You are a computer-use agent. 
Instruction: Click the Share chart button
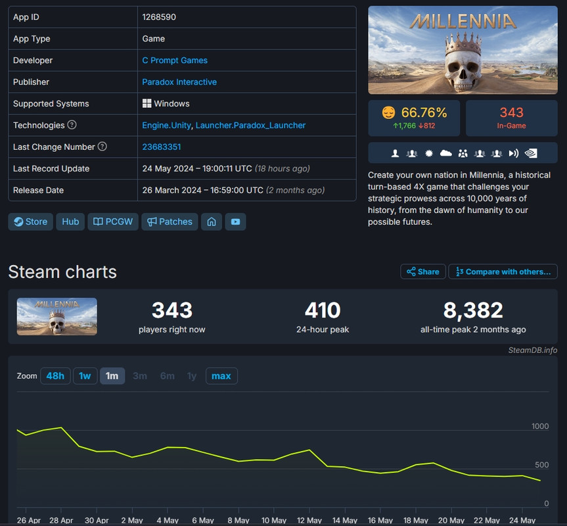423,272
